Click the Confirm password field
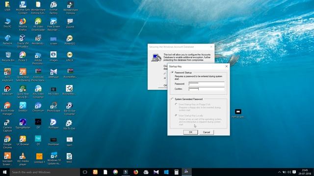 coord(207,89)
